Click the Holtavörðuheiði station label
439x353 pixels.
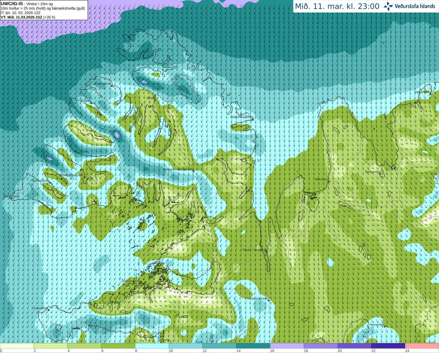point(257,299)
